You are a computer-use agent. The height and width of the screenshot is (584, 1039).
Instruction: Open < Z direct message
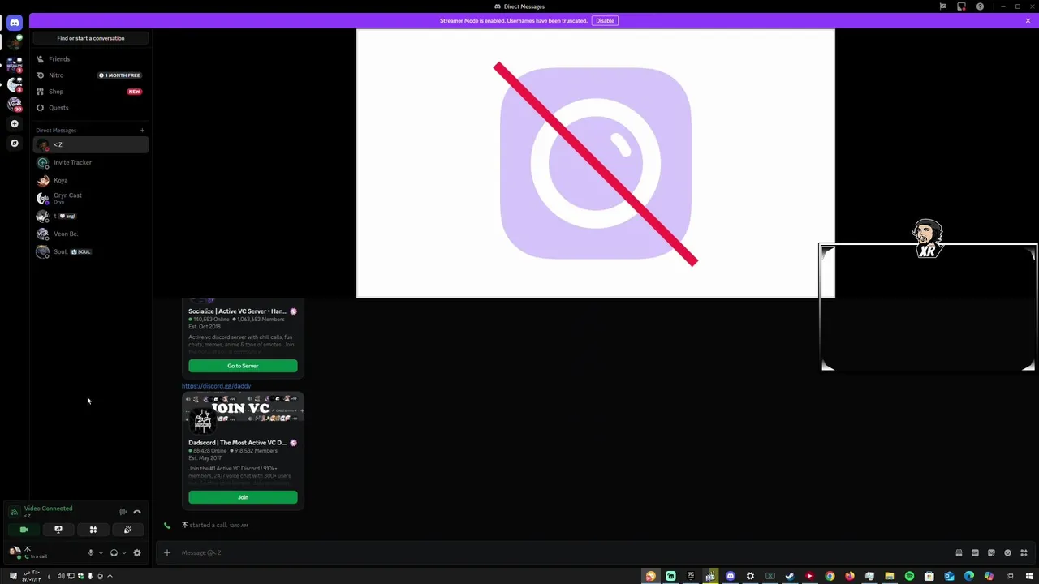point(91,144)
